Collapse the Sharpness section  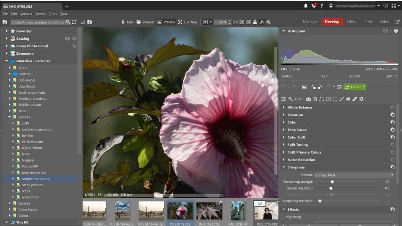tap(283, 167)
